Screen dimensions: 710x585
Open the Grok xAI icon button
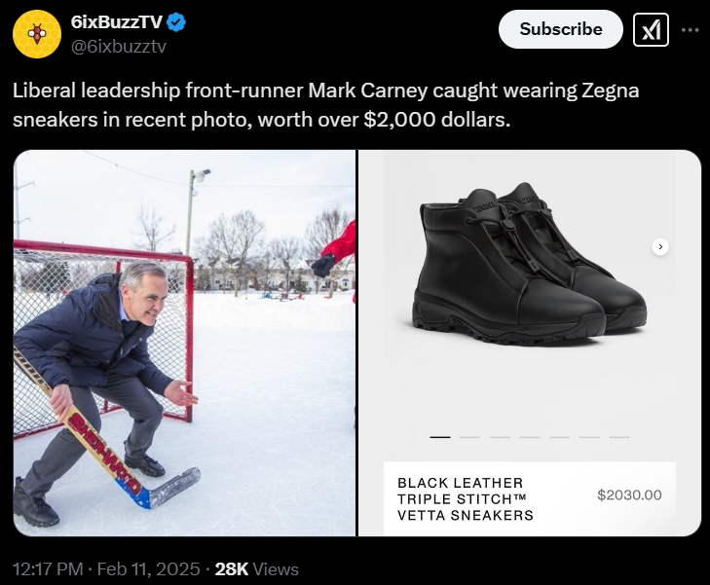click(x=651, y=30)
